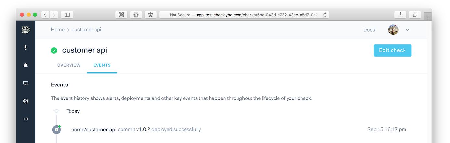Image resolution: width=450 pixels, height=143 pixels.
Task: Click the browser back button
Action: 45,15
